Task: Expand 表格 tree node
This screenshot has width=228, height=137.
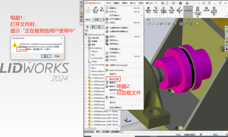Action: [x=86, y=45]
